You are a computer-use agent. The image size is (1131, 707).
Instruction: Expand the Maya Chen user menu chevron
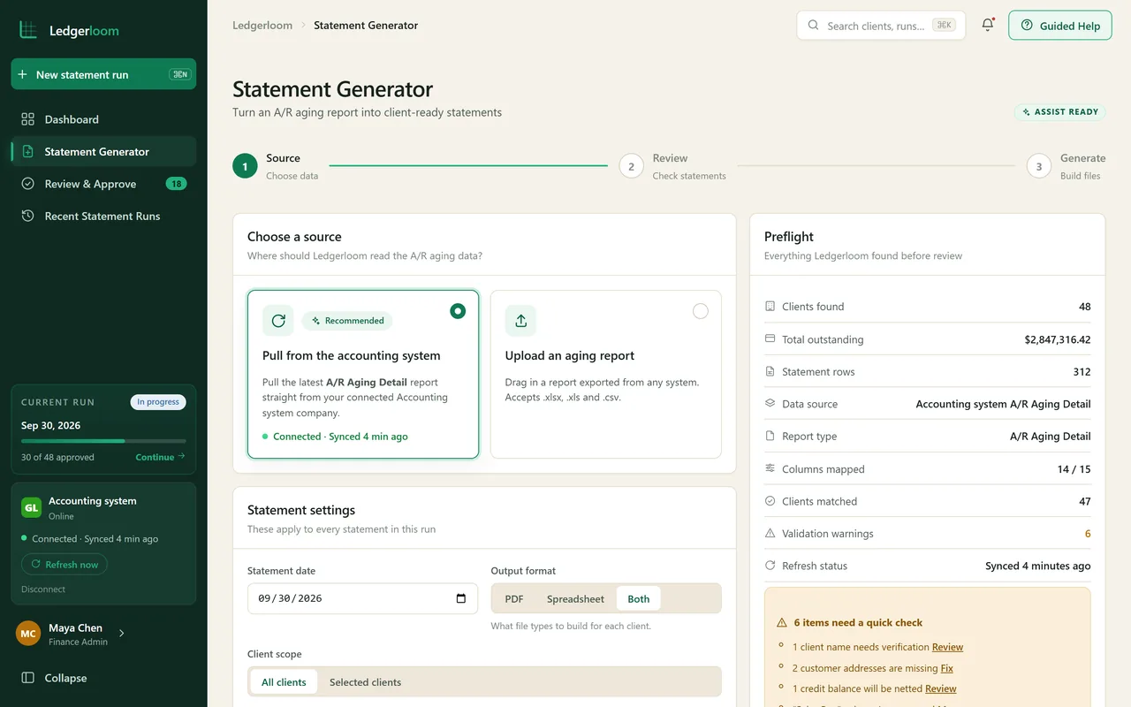click(122, 634)
